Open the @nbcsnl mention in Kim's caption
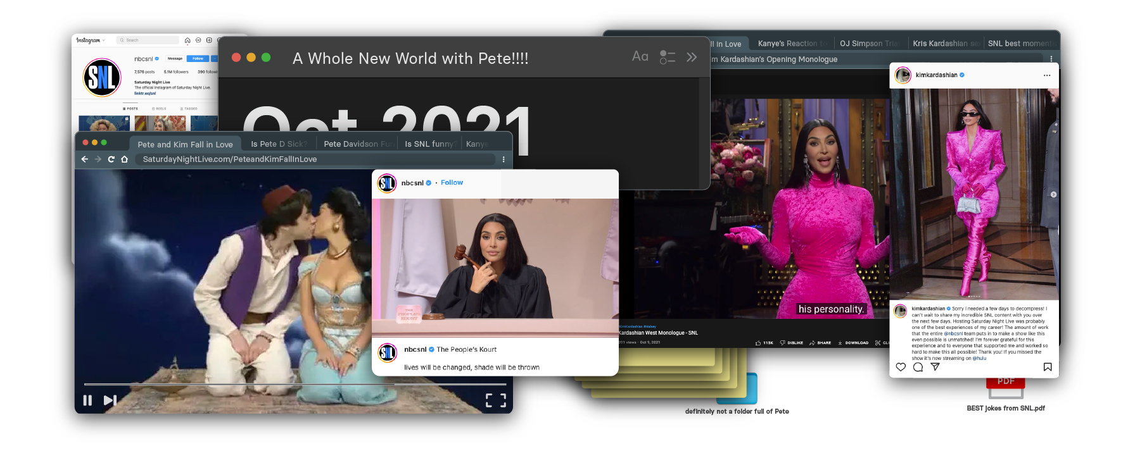The width and height of the screenshot is (1128, 458). pos(953,333)
